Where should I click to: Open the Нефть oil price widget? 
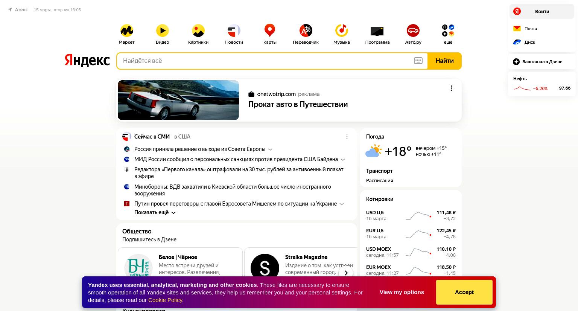pos(542,84)
